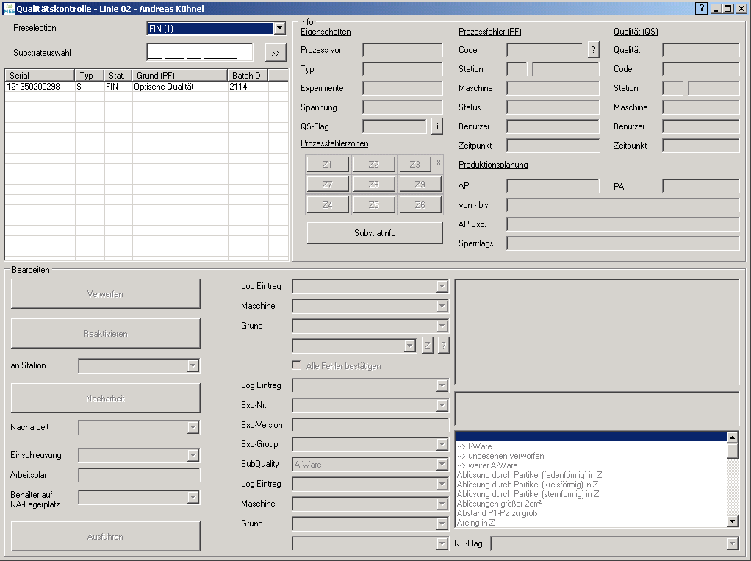Open the 'an Station' dropdown
The width and height of the screenshot is (751, 561).
[x=193, y=365]
